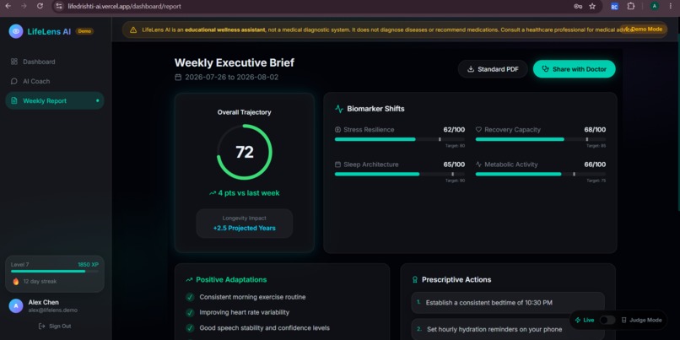Click the 68/100 Recovery Capacity score

[595, 130]
